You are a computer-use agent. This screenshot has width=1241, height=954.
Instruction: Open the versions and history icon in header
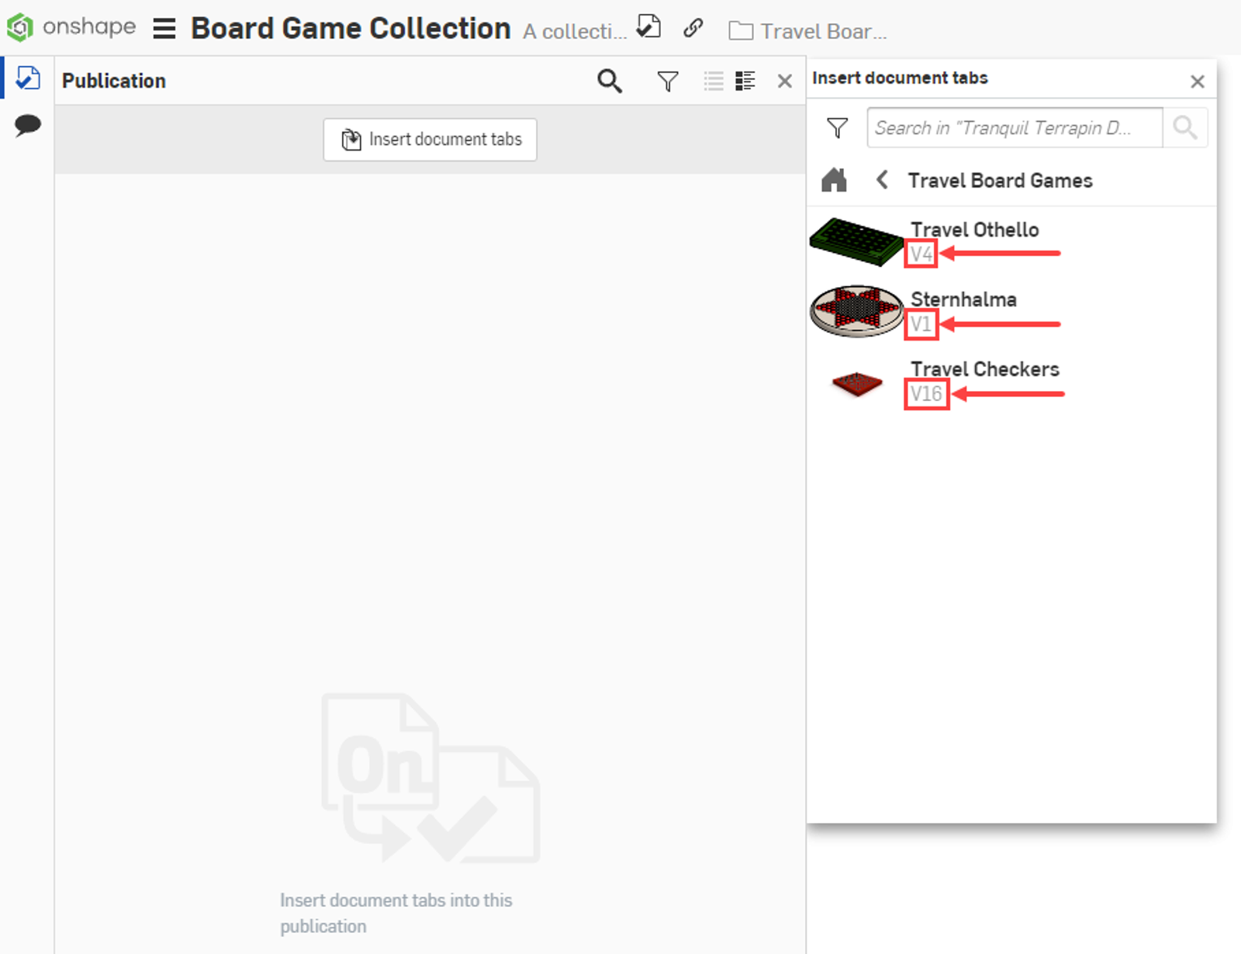pyautogui.click(x=648, y=26)
